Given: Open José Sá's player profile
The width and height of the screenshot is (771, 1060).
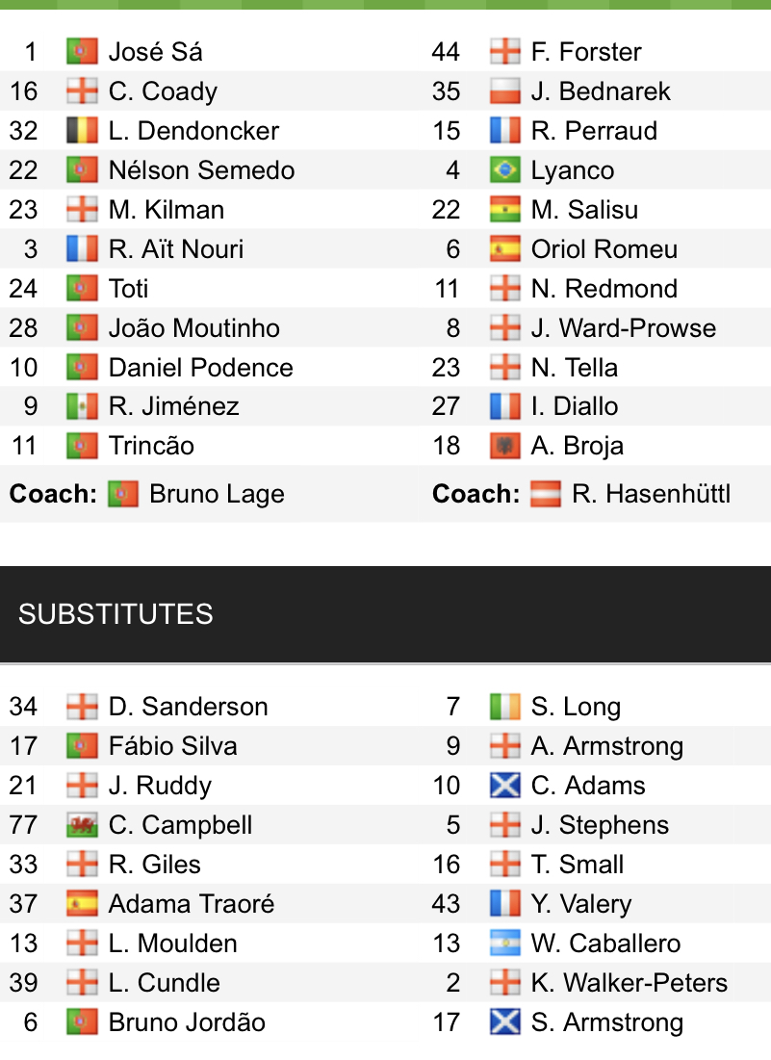Looking at the screenshot, I should coord(155,52).
